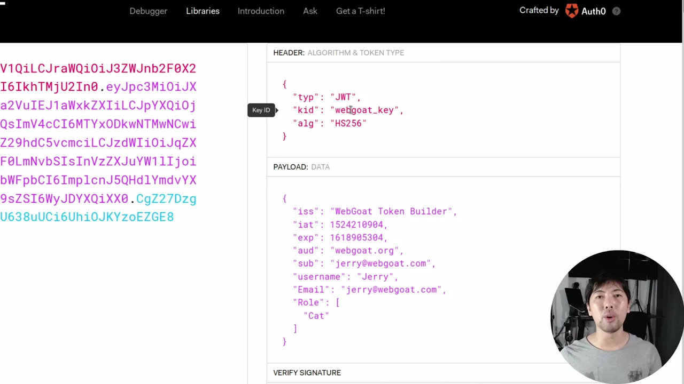Open the Debugger nav item
Screen dimensions: 684x384
[148, 11]
